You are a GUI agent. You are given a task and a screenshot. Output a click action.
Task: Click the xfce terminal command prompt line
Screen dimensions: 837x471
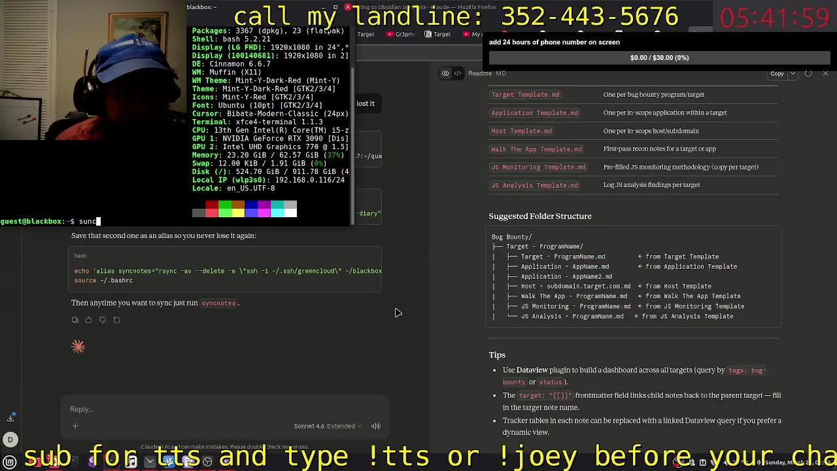(49, 222)
